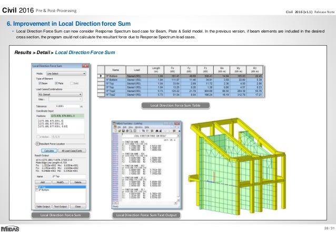
Task: Click the Mz (kN·m) column header
Action: [x=255, y=70]
